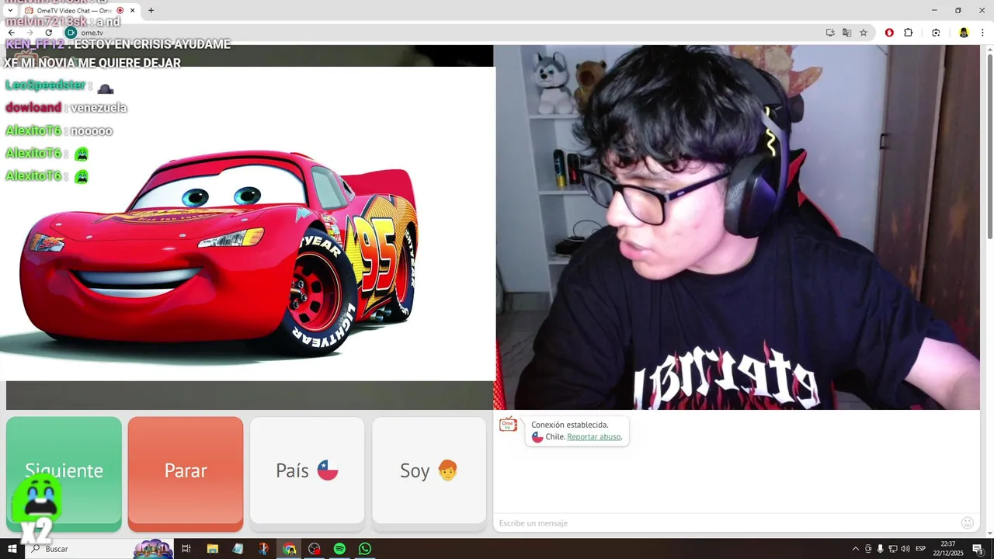Open the Chrome profile avatar menu
994x559 pixels.
point(964,33)
